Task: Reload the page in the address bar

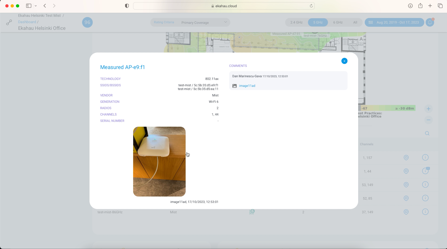Action: coord(311,6)
